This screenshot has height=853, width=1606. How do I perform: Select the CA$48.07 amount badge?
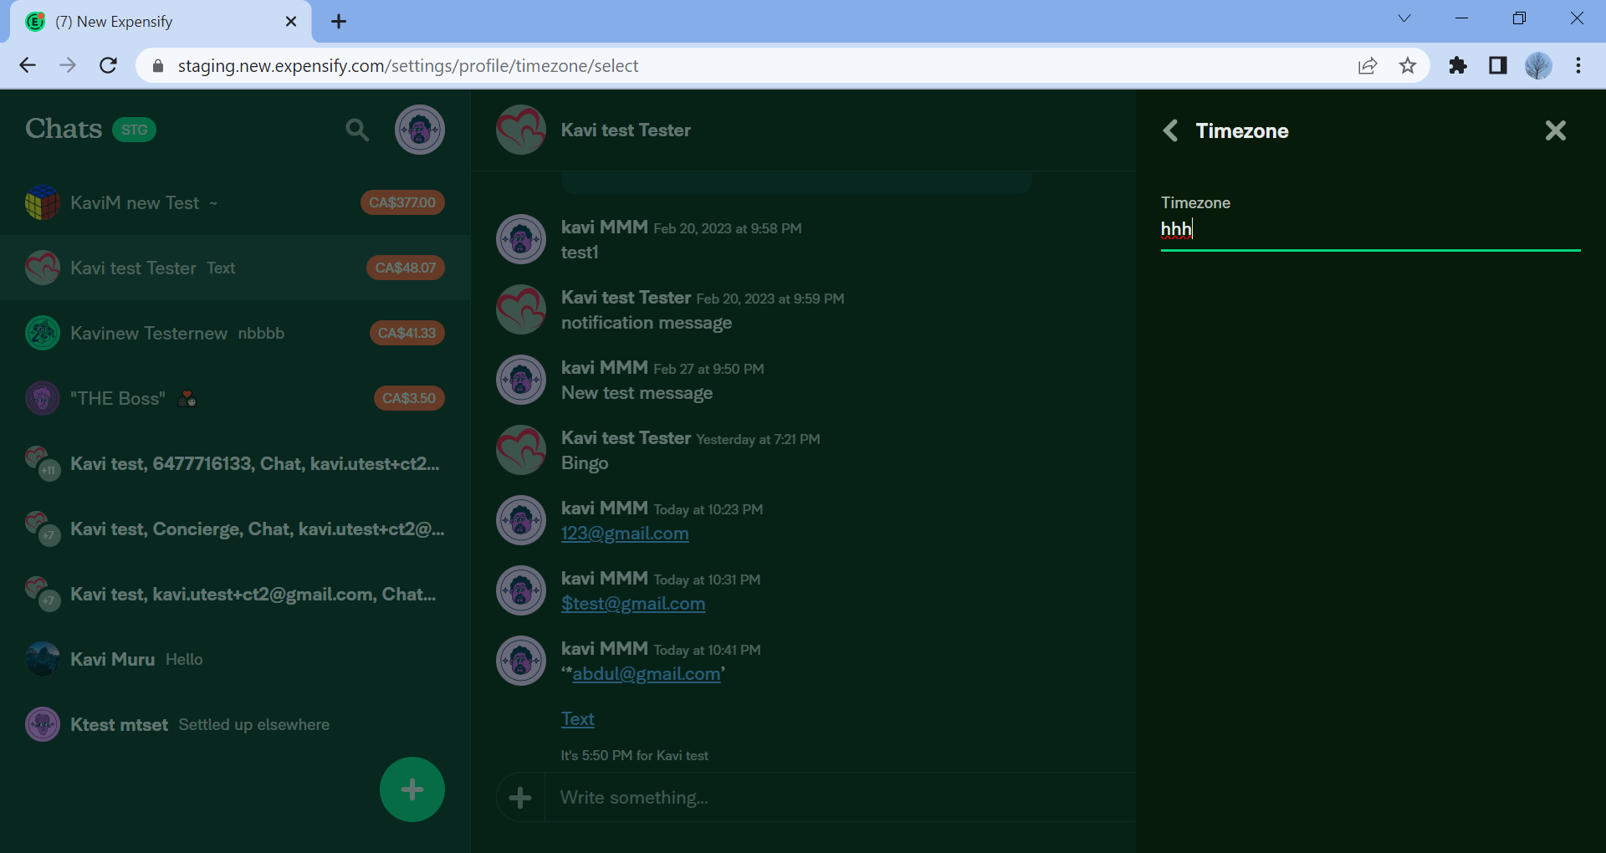click(x=405, y=268)
